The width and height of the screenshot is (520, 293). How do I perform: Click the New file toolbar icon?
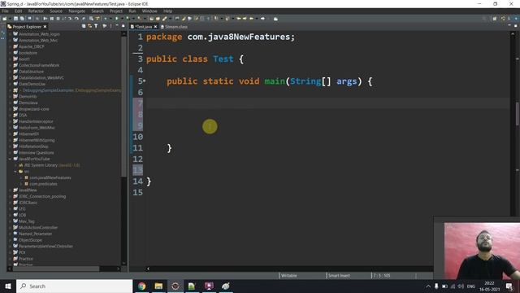(x=5, y=19)
